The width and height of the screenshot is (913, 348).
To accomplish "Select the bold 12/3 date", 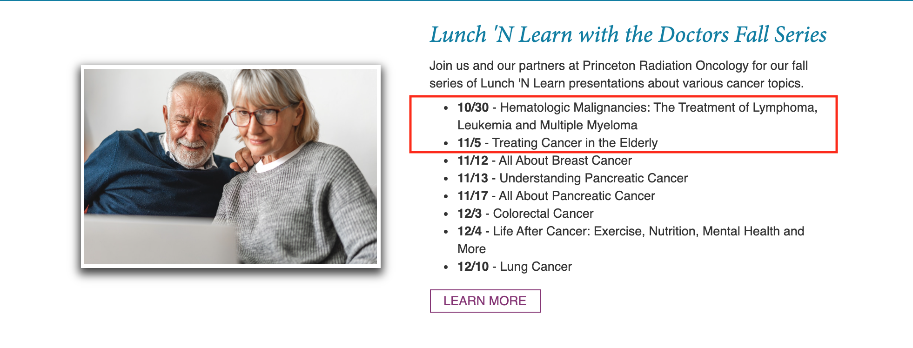I will pyautogui.click(x=470, y=214).
